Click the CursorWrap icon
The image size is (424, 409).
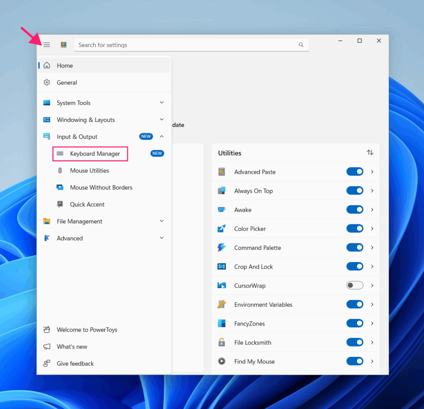pyautogui.click(x=222, y=286)
